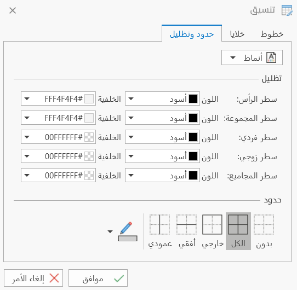Click the green checkmark on 'موافق'

[119, 279]
